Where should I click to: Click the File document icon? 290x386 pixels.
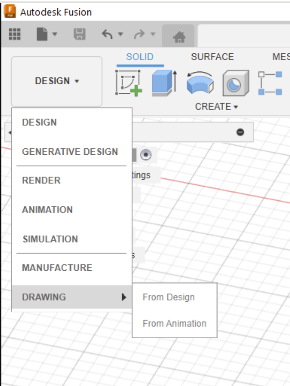42,34
